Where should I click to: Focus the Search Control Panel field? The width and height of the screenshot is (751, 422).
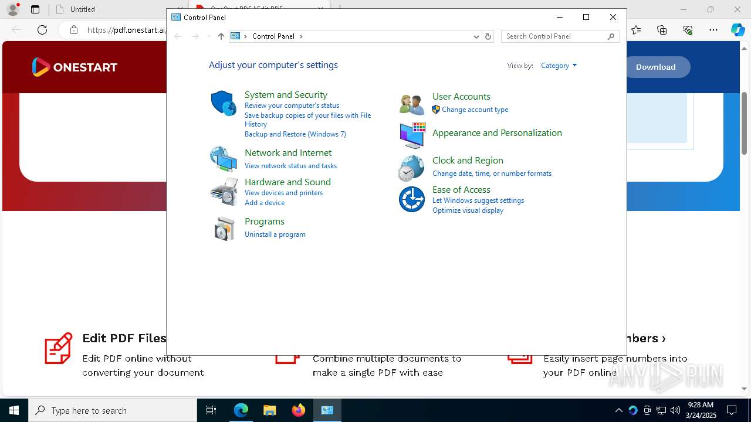pos(554,36)
